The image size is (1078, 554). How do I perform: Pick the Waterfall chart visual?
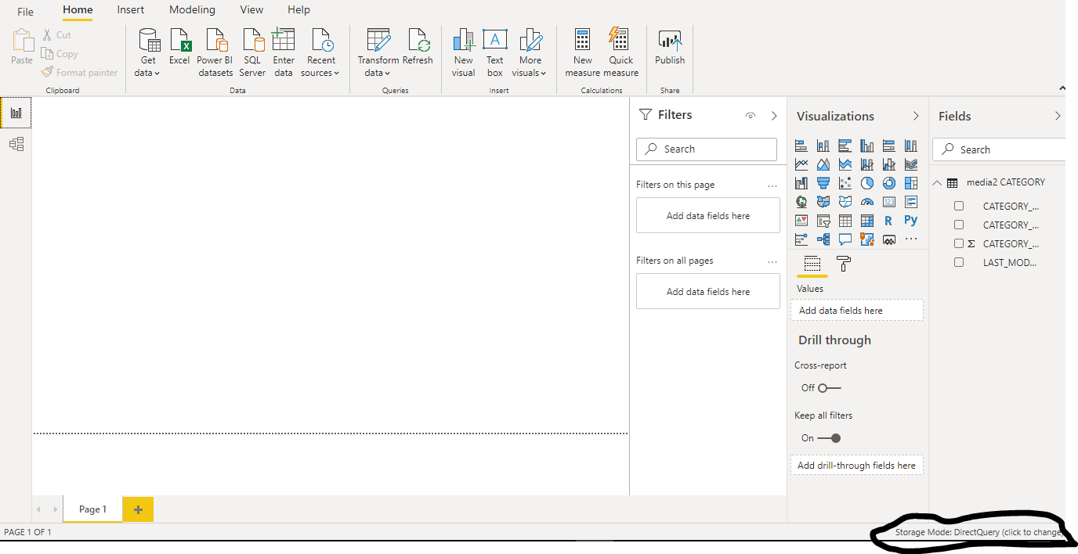[801, 183]
